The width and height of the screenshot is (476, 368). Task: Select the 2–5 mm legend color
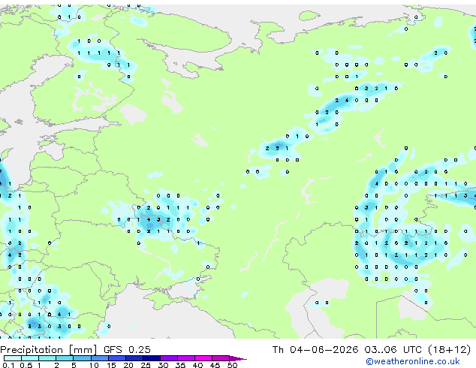pos(65,358)
